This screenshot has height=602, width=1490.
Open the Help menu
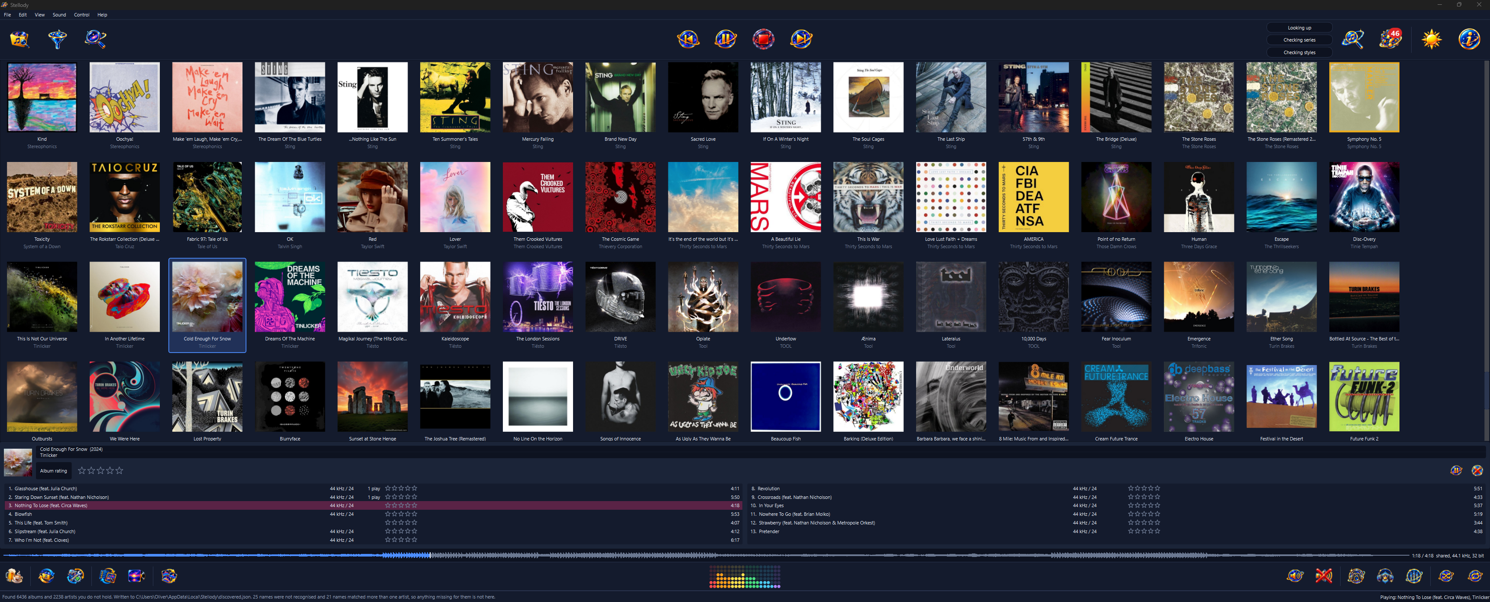[102, 14]
